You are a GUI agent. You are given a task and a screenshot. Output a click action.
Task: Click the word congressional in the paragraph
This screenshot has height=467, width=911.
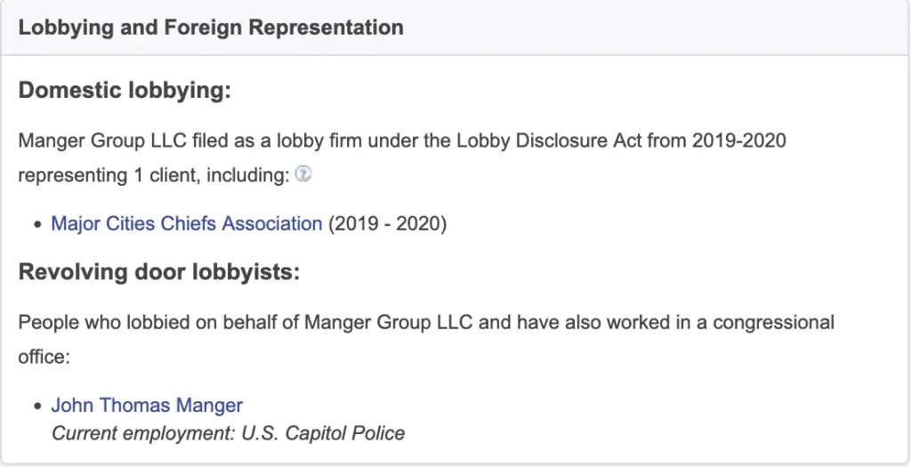pos(773,322)
